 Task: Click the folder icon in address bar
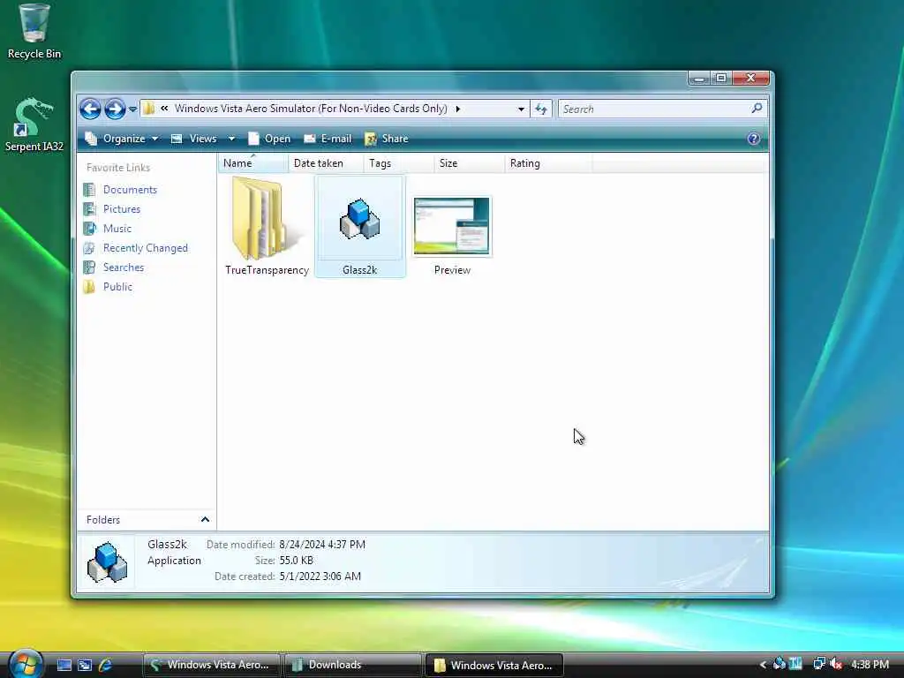[148, 109]
